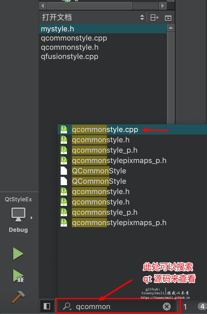Screen dimensions: 207x314
Task: Start debugging with the Run-with-bug icon
Action: point(19,276)
